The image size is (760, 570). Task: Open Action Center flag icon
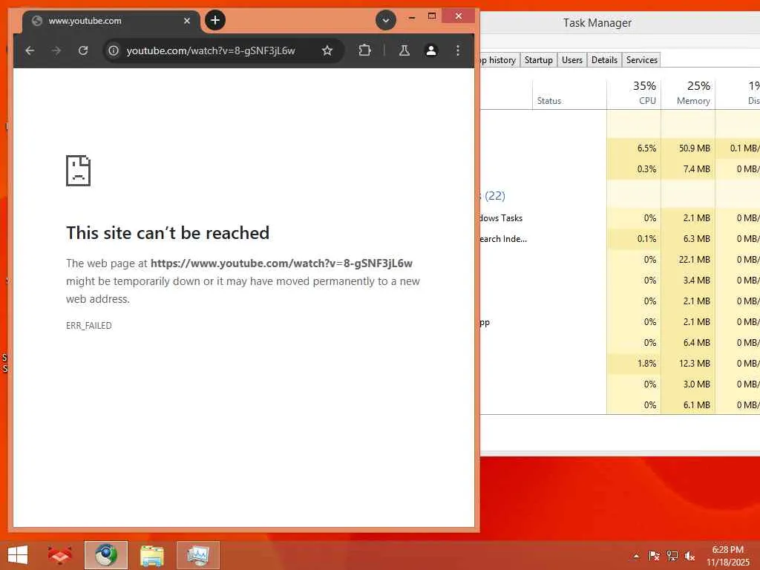click(654, 556)
